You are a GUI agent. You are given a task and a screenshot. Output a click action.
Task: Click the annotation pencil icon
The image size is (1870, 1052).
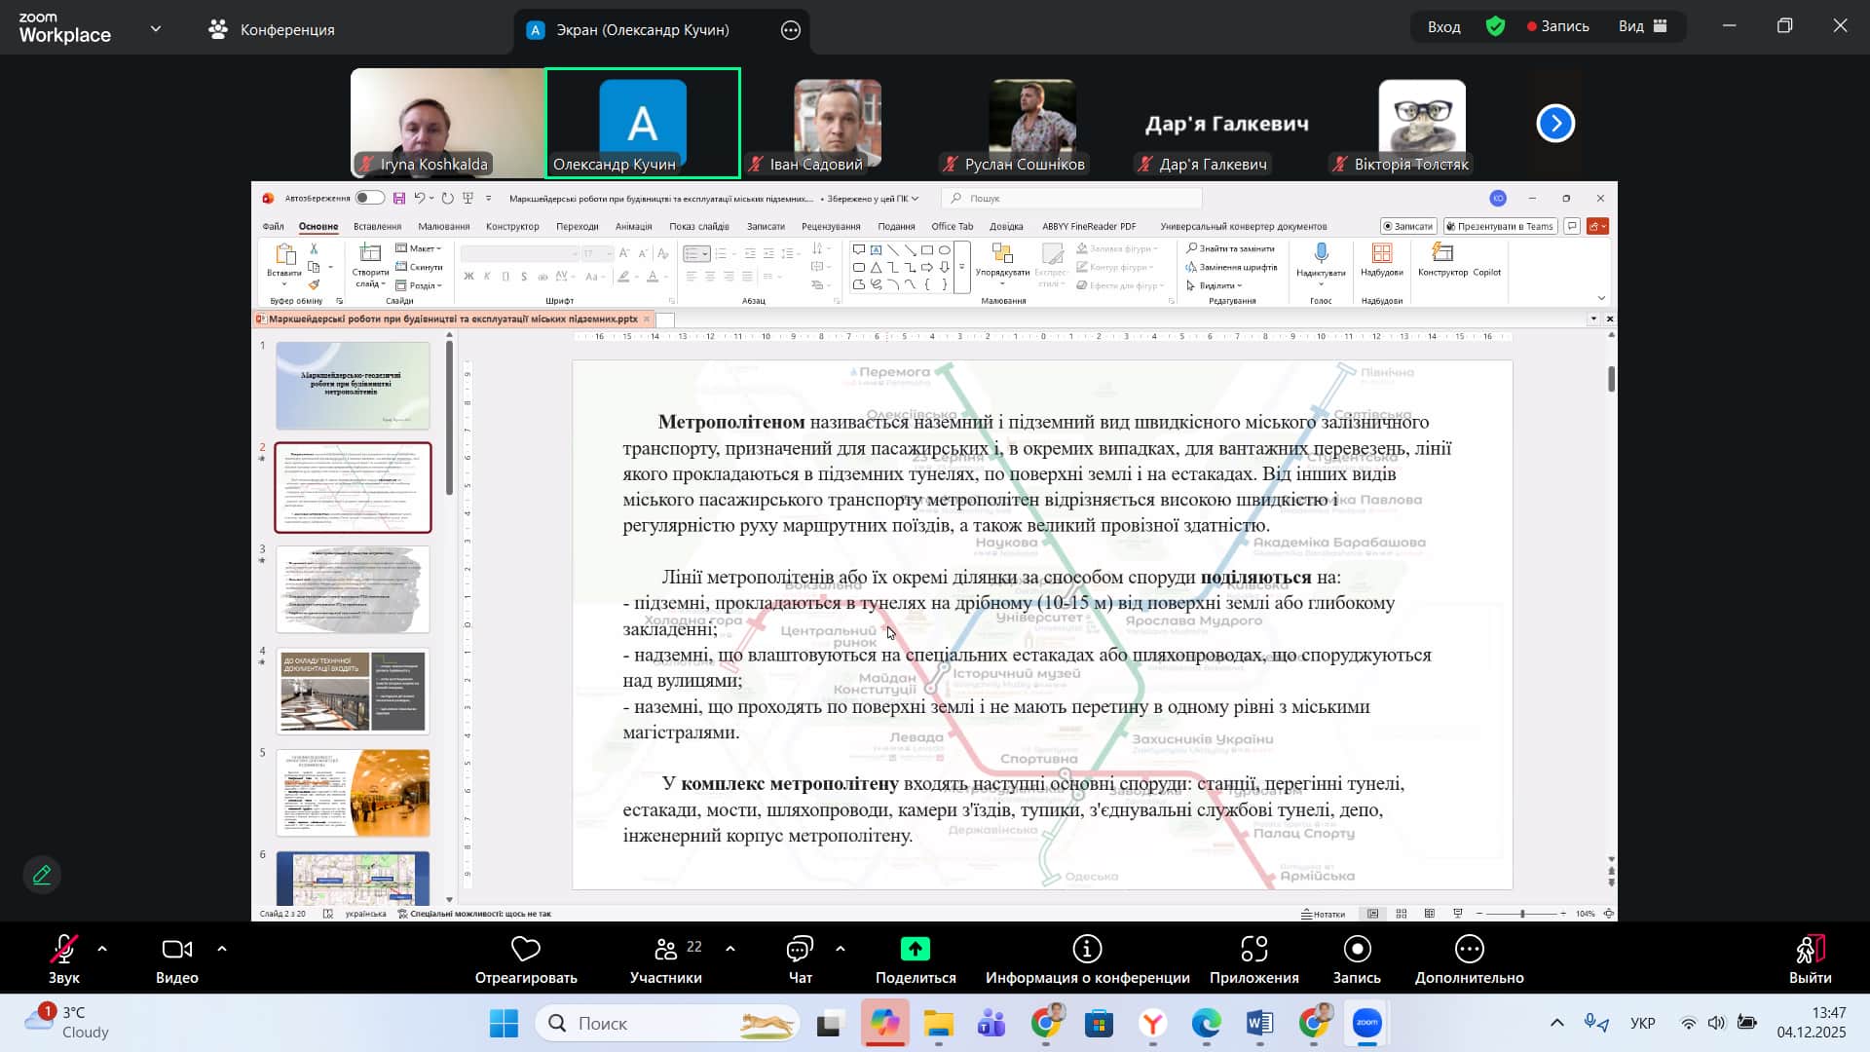click(42, 875)
